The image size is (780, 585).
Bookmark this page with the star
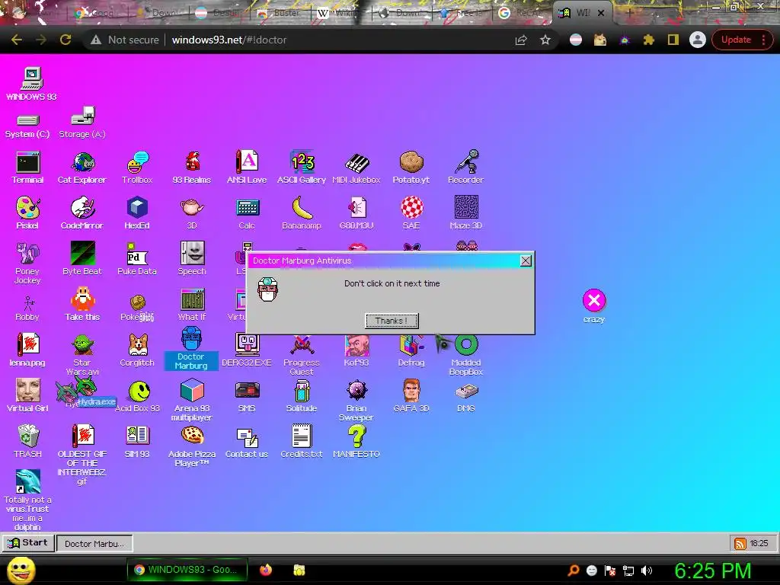pyautogui.click(x=545, y=40)
